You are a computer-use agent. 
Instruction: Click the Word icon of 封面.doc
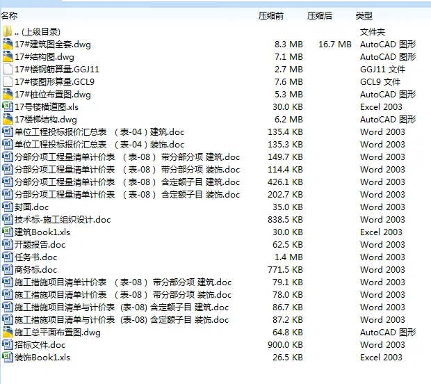8,207
